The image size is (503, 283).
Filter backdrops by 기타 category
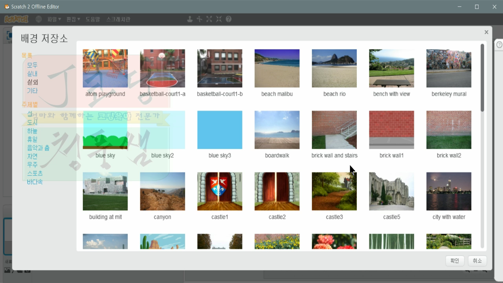pyautogui.click(x=32, y=91)
